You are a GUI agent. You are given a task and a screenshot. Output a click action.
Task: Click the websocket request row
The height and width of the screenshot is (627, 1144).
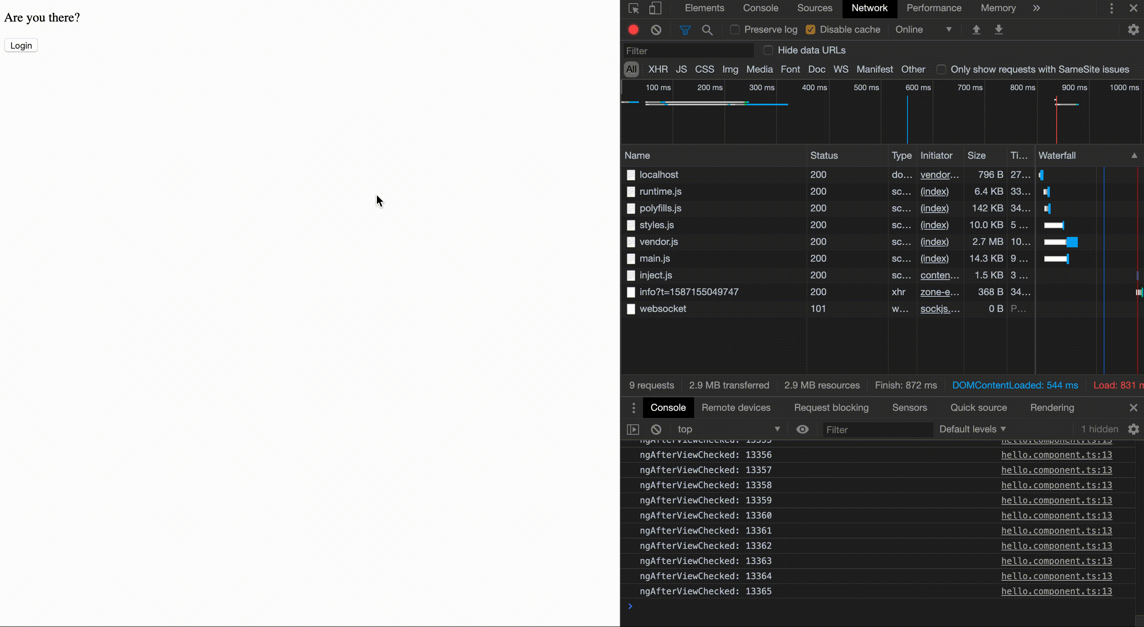tap(662, 308)
